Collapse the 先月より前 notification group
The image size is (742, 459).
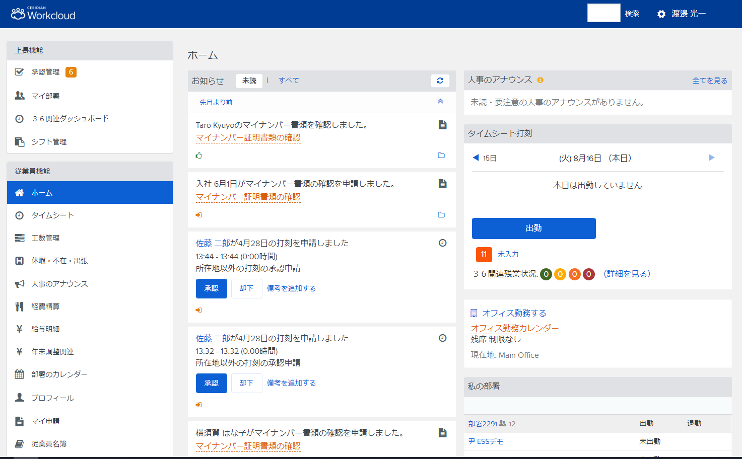pos(440,102)
